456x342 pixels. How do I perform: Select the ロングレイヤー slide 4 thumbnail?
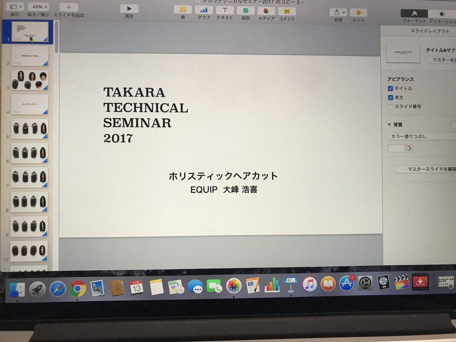tap(29, 104)
